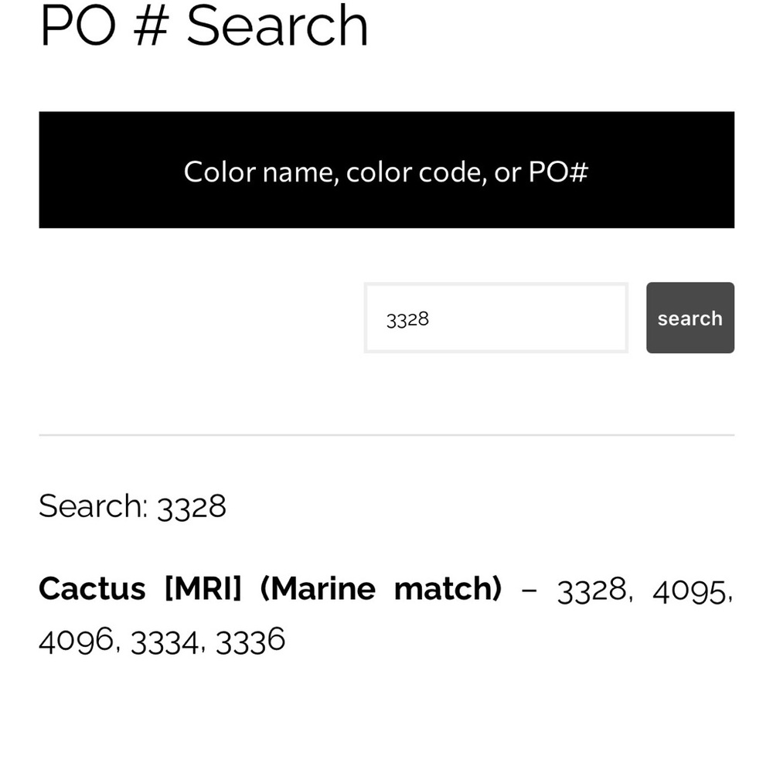Click the search button
This screenshot has height=773, width=773.
pyautogui.click(x=690, y=318)
